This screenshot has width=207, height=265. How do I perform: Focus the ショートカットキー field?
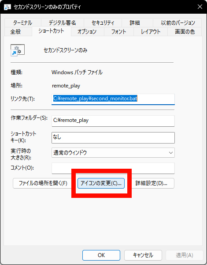pos(113,138)
